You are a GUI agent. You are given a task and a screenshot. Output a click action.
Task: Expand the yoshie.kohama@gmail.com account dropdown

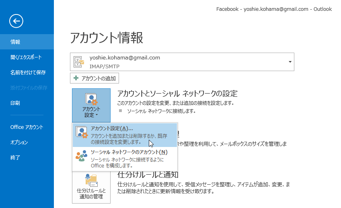tap(182, 62)
